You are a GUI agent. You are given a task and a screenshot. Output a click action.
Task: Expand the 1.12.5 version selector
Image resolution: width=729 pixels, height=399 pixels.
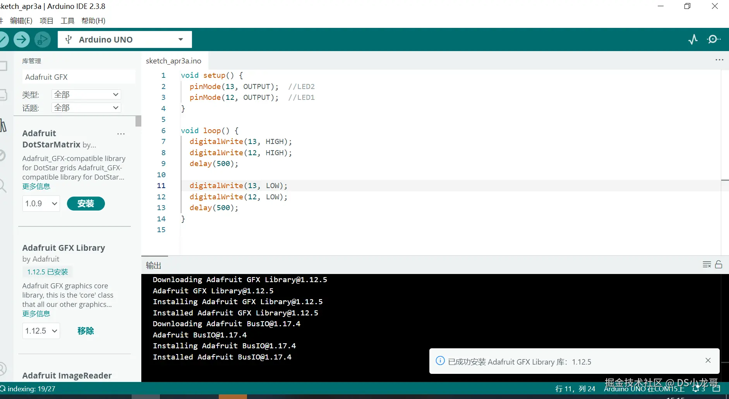(x=41, y=331)
